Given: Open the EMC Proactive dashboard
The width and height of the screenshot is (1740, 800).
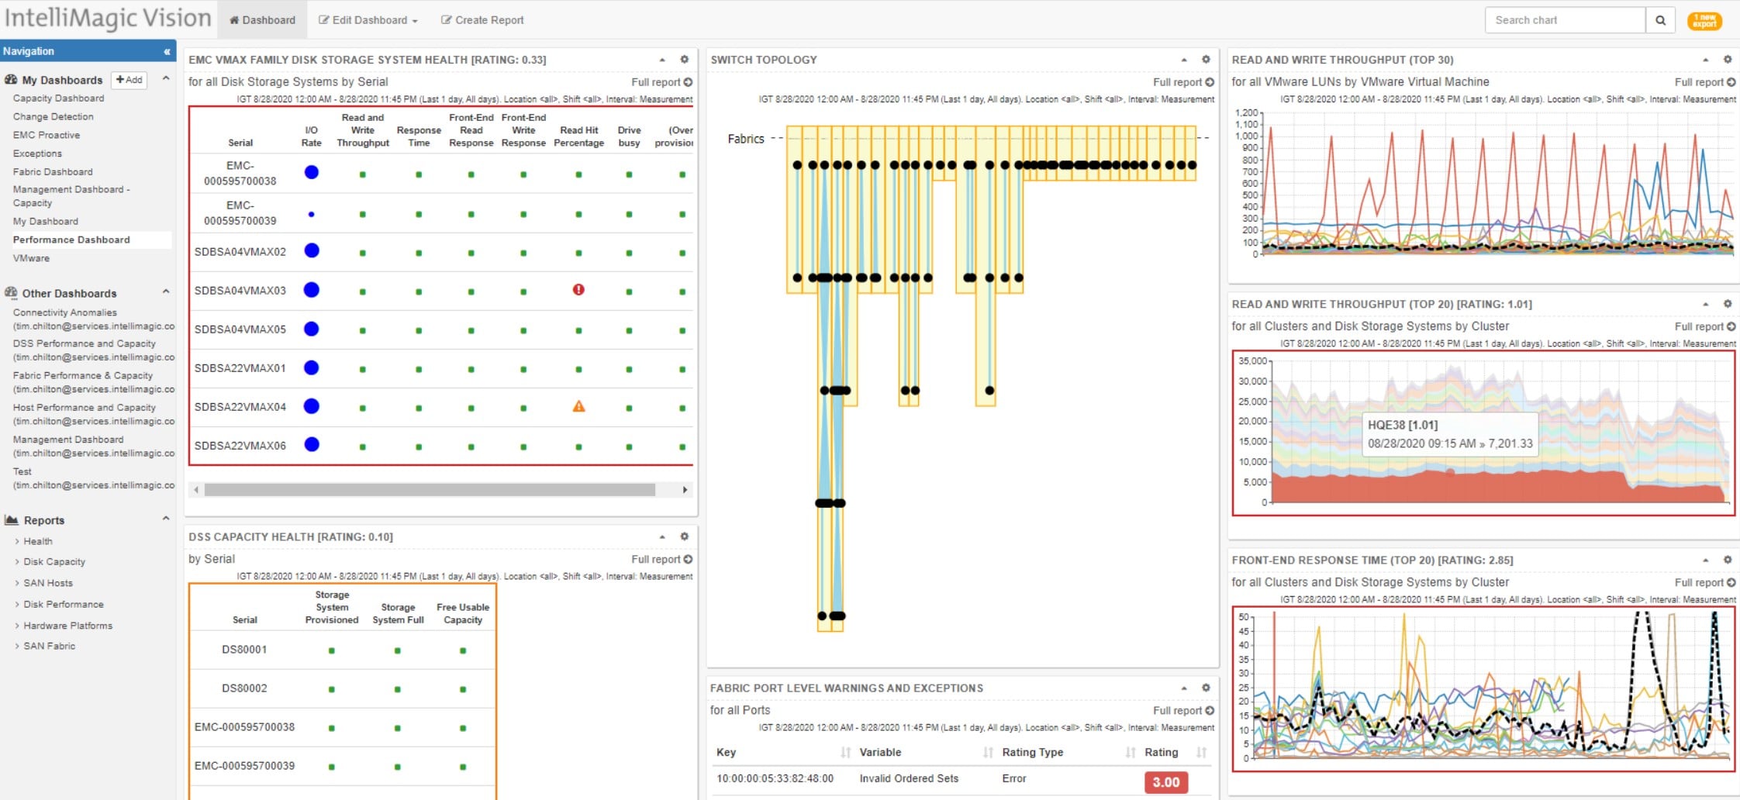Looking at the screenshot, I should pyautogui.click(x=47, y=135).
